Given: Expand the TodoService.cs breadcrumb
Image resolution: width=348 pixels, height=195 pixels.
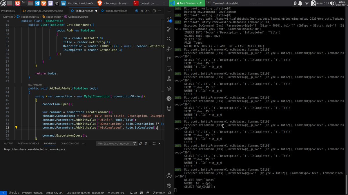Looking at the screenshot, I should pyautogui.click(x=28, y=17).
